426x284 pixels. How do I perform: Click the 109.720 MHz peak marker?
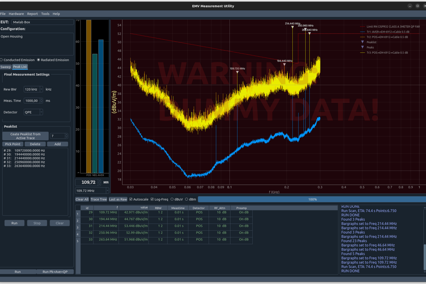pyautogui.click(x=237, y=72)
